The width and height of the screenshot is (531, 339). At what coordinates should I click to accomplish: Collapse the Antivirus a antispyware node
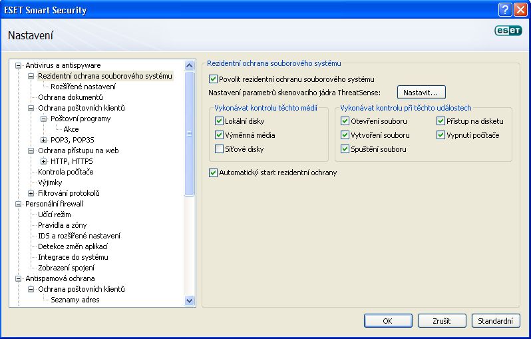point(18,65)
